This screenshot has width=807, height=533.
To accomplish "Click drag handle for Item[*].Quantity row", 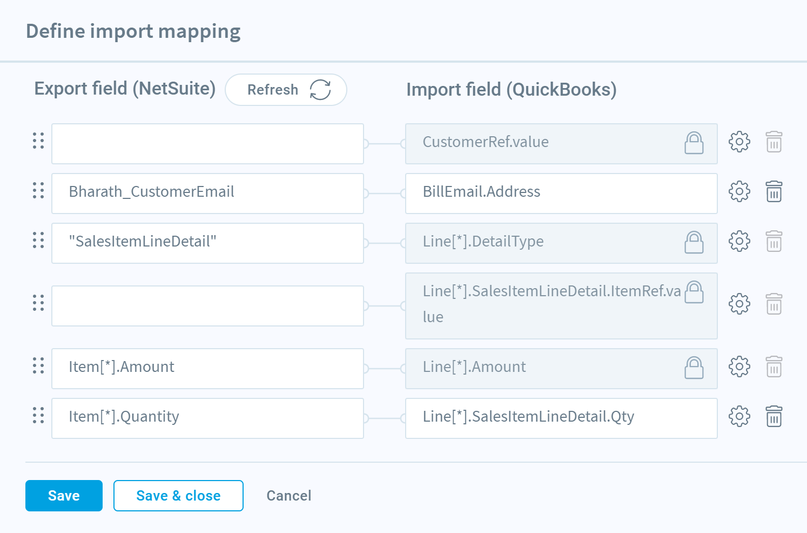I will coord(38,415).
